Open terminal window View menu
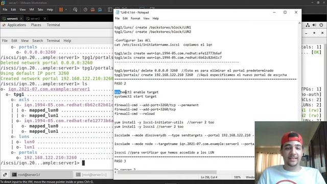Image resolution: width=327 pixels, height=184 pixels. (x=25, y=41)
